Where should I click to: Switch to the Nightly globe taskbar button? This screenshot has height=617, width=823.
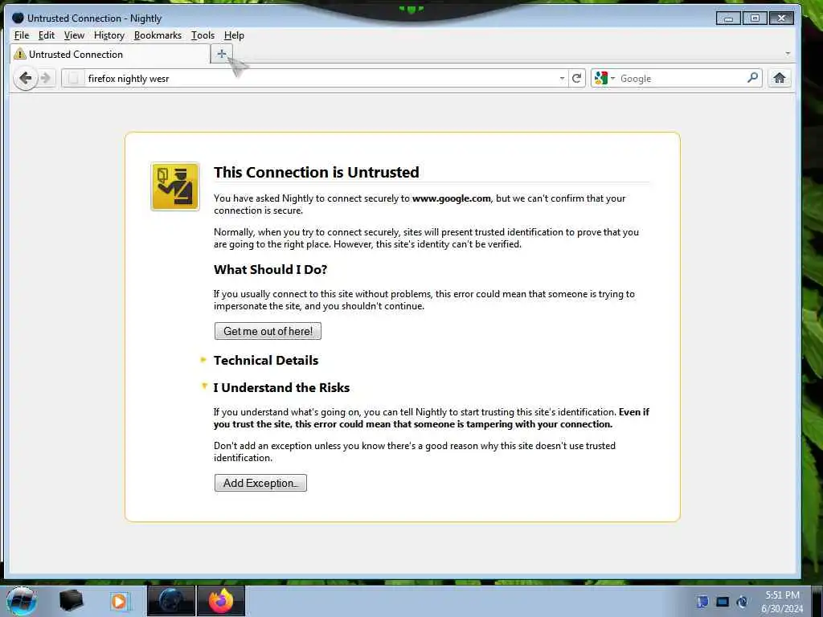tap(171, 601)
